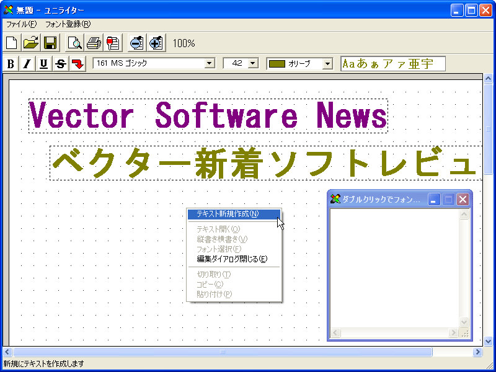Click the red arrow text direction icon
Viewport: 496px width, 372px height.
(x=77, y=64)
